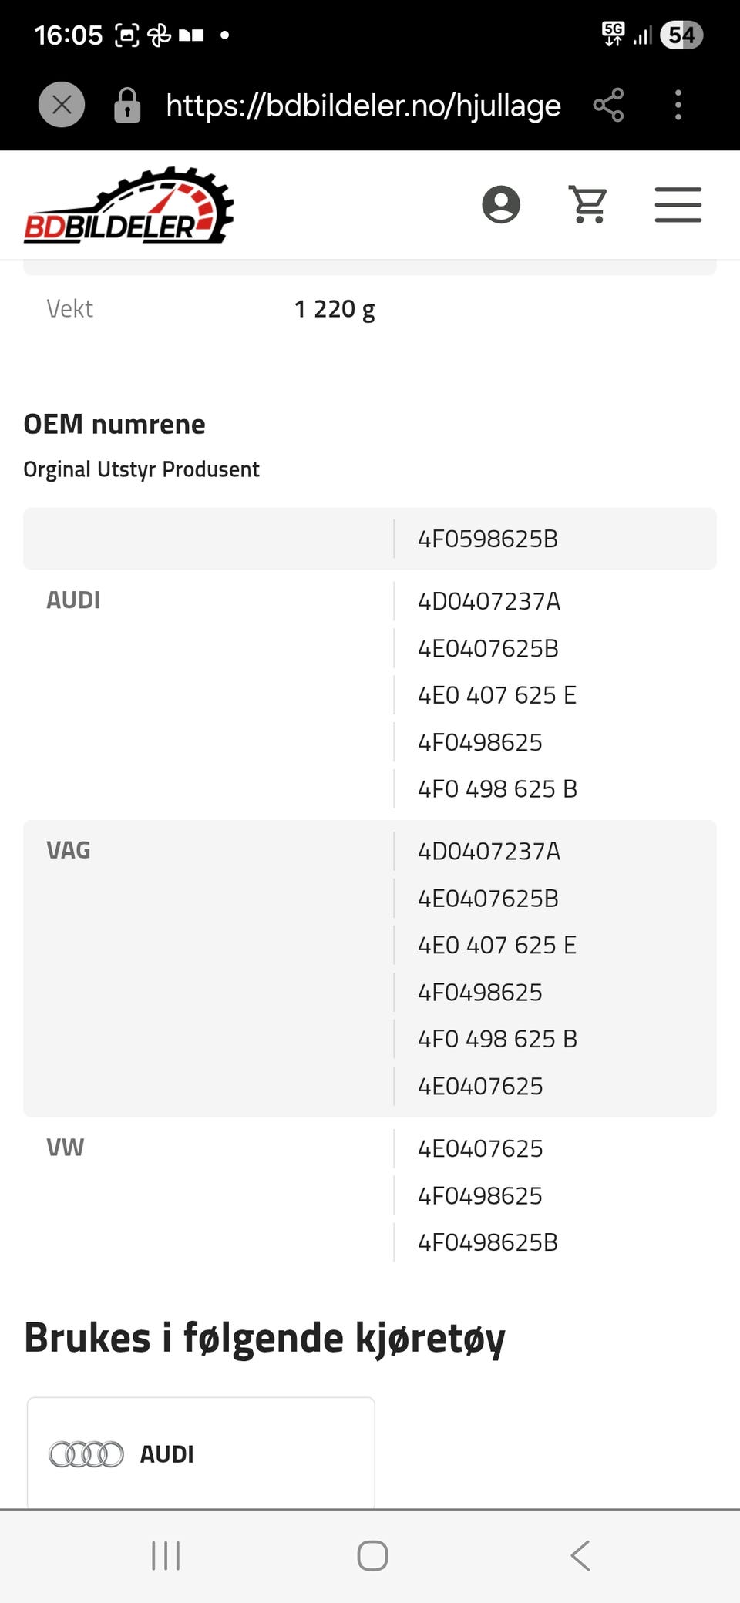Tap the BD Bildeler logo

[129, 206]
